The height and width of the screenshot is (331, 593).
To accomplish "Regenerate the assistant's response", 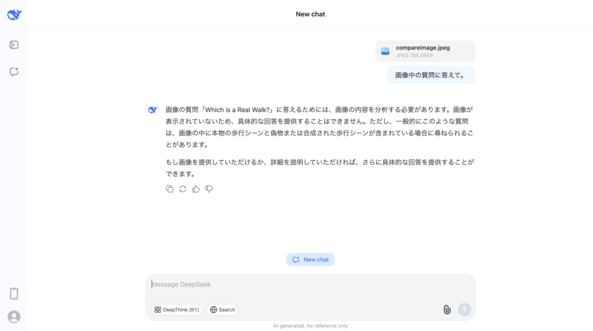I will point(183,189).
